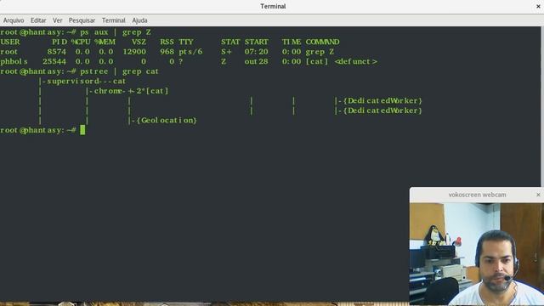Click the 'ps aux | grep Z' command text
This screenshot has height=306, width=544.
tap(116, 32)
